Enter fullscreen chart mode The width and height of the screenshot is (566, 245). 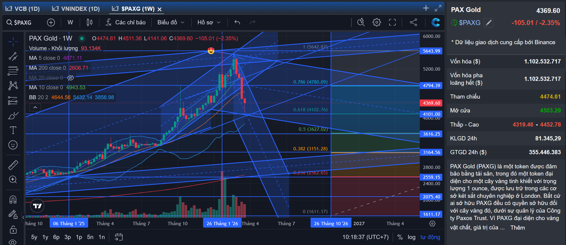(x=392, y=22)
